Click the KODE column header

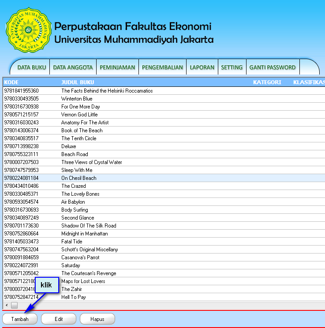[x=11, y=82]
